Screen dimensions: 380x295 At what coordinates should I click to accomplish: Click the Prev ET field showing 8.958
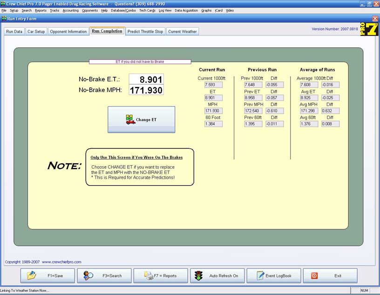253,98
